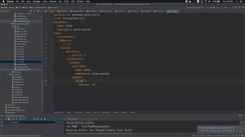Switch to the vs-1.yaml editor tab
Viewport: 245px width, 137px height.
click(x=49, y=11)
